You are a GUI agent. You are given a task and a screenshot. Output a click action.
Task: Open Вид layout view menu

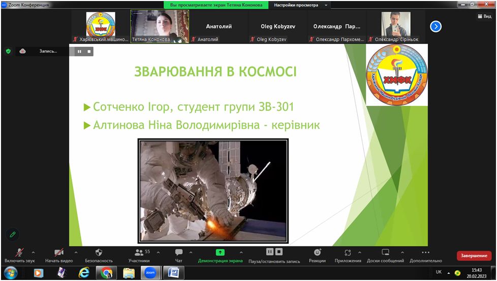[485, 16]
